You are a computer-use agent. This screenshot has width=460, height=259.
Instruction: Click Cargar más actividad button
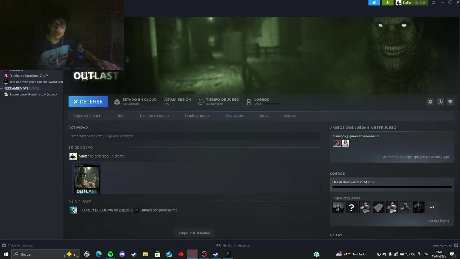tap(194, 233)
